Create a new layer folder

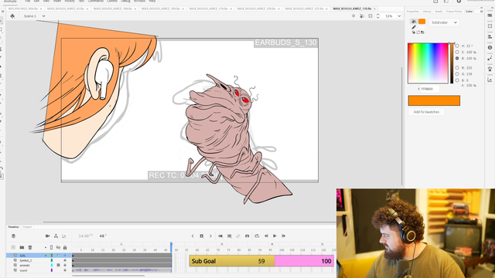(22, 247)
